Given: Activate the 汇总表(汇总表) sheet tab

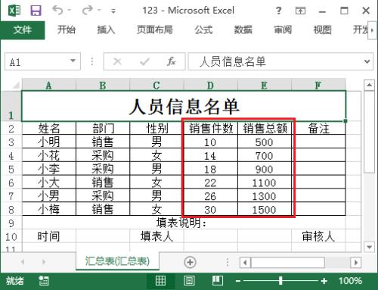Looking at the screenshot, I should tap(117, 261).
